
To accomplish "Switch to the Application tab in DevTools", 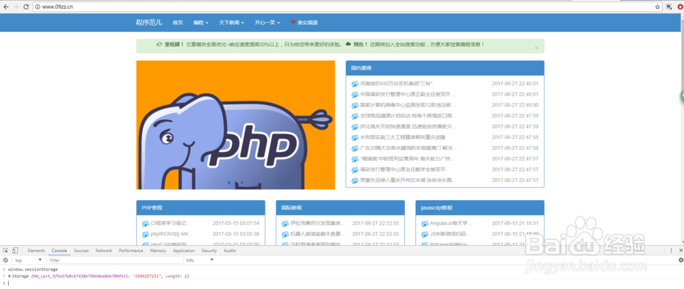I will point(183,251).
